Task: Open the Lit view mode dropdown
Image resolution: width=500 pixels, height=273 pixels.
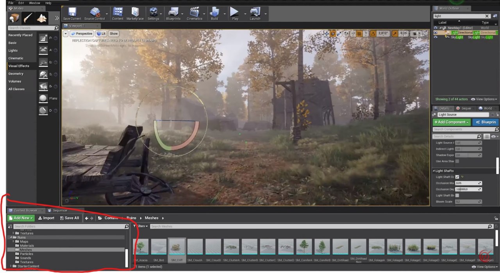Action: [101, 34]
